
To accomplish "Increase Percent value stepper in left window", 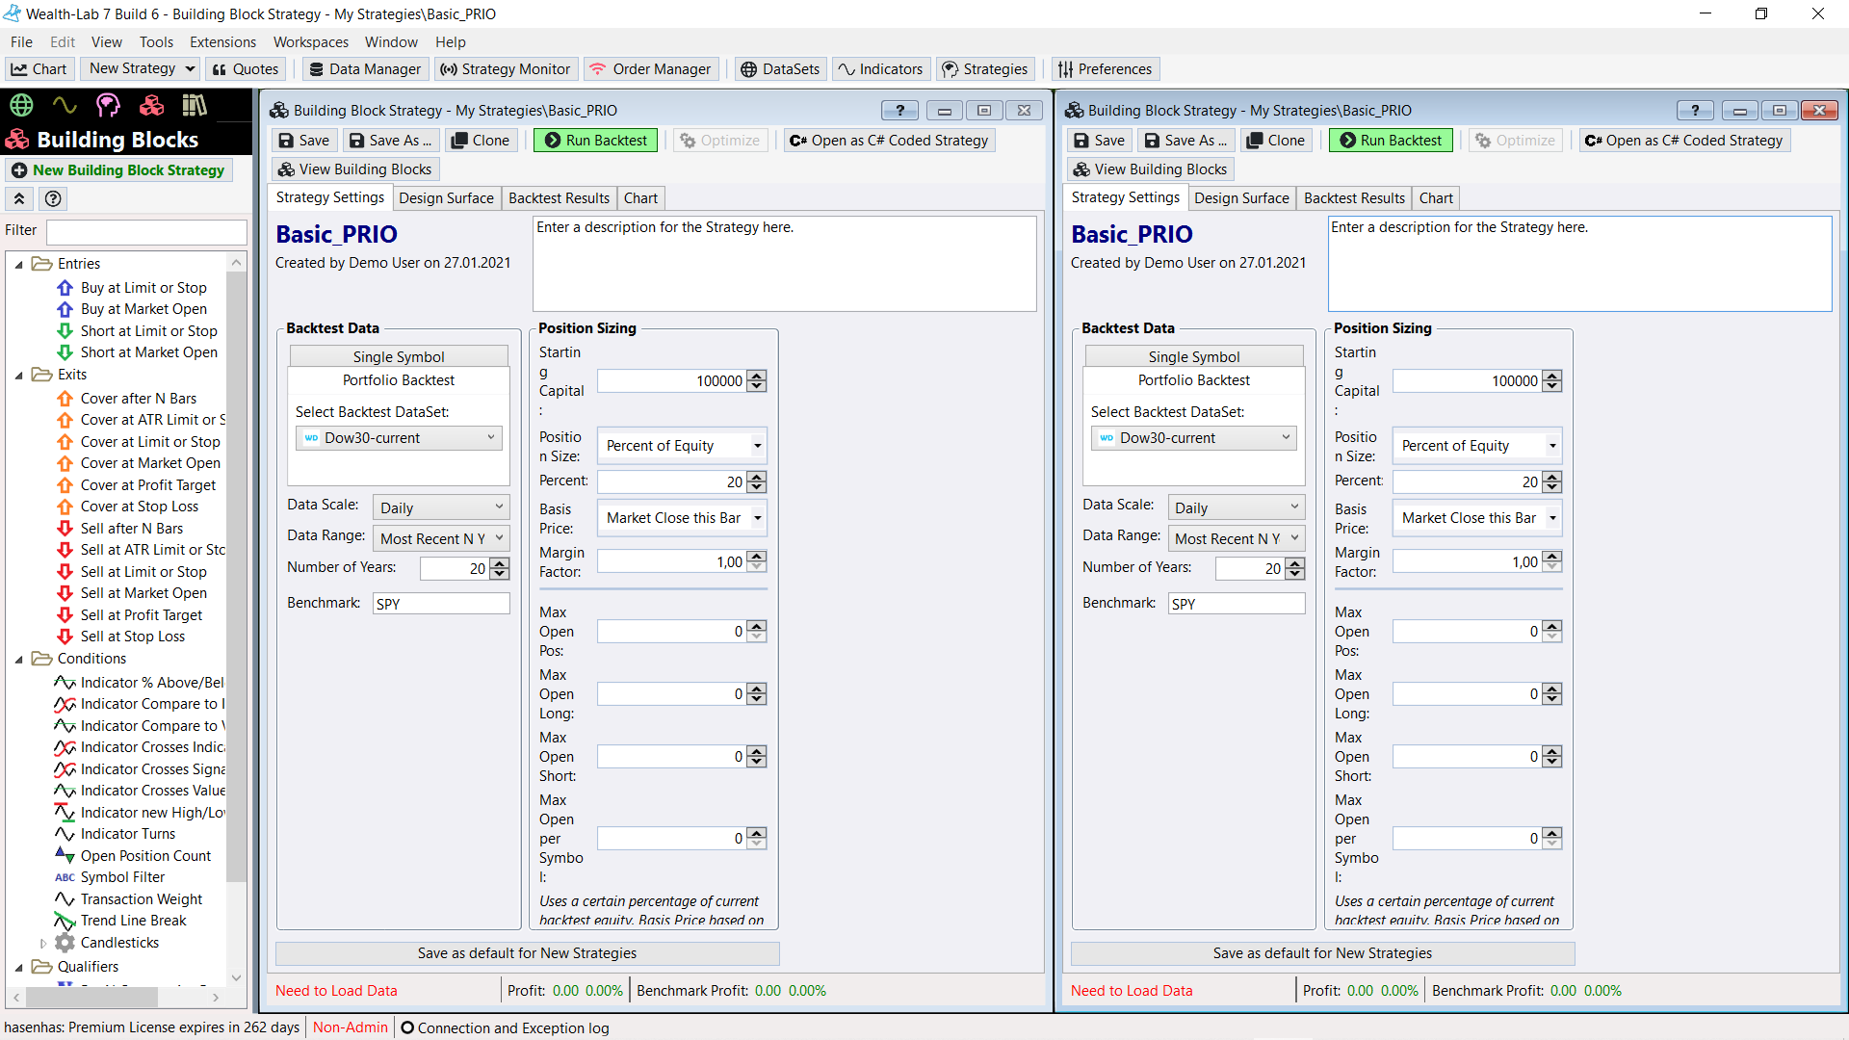I will point(757,477).
